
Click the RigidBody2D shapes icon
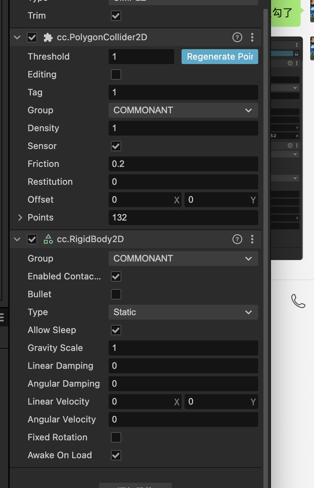point(48,239)
